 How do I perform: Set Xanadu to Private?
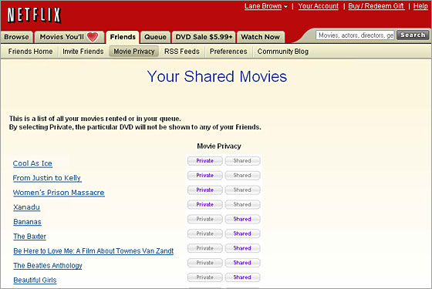(x=205, y=205)
